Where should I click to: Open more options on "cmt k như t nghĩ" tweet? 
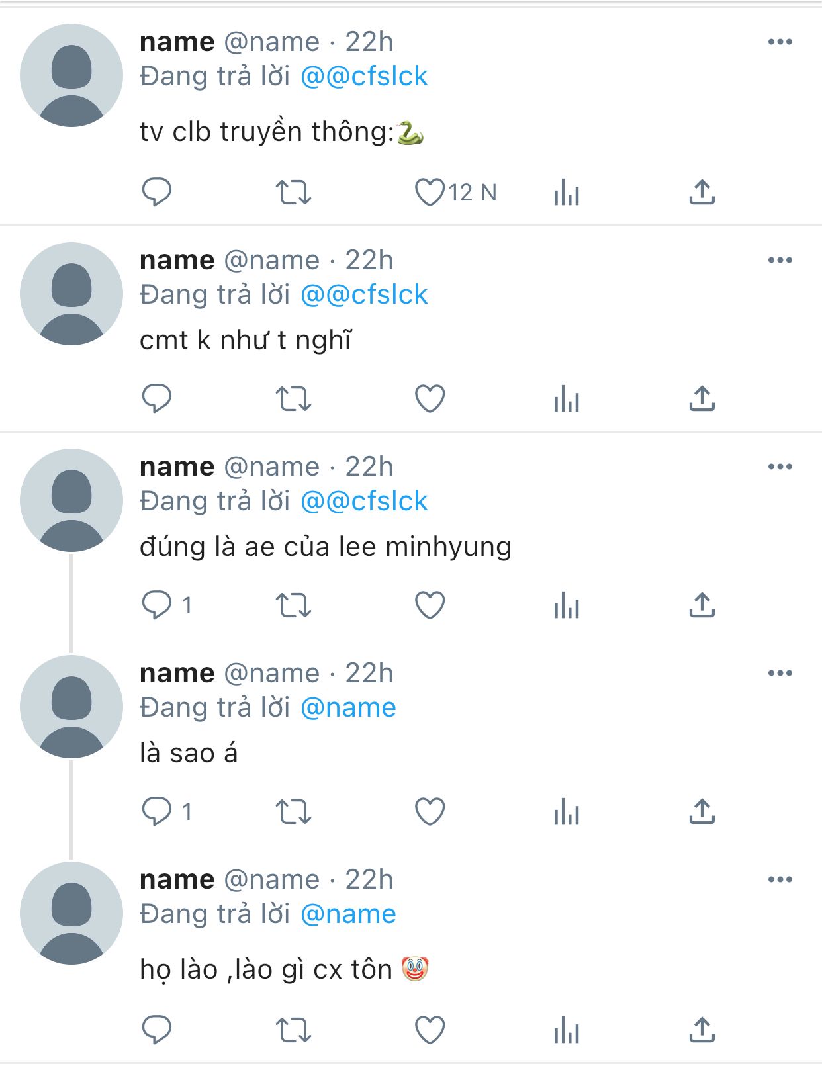point(780,261)
